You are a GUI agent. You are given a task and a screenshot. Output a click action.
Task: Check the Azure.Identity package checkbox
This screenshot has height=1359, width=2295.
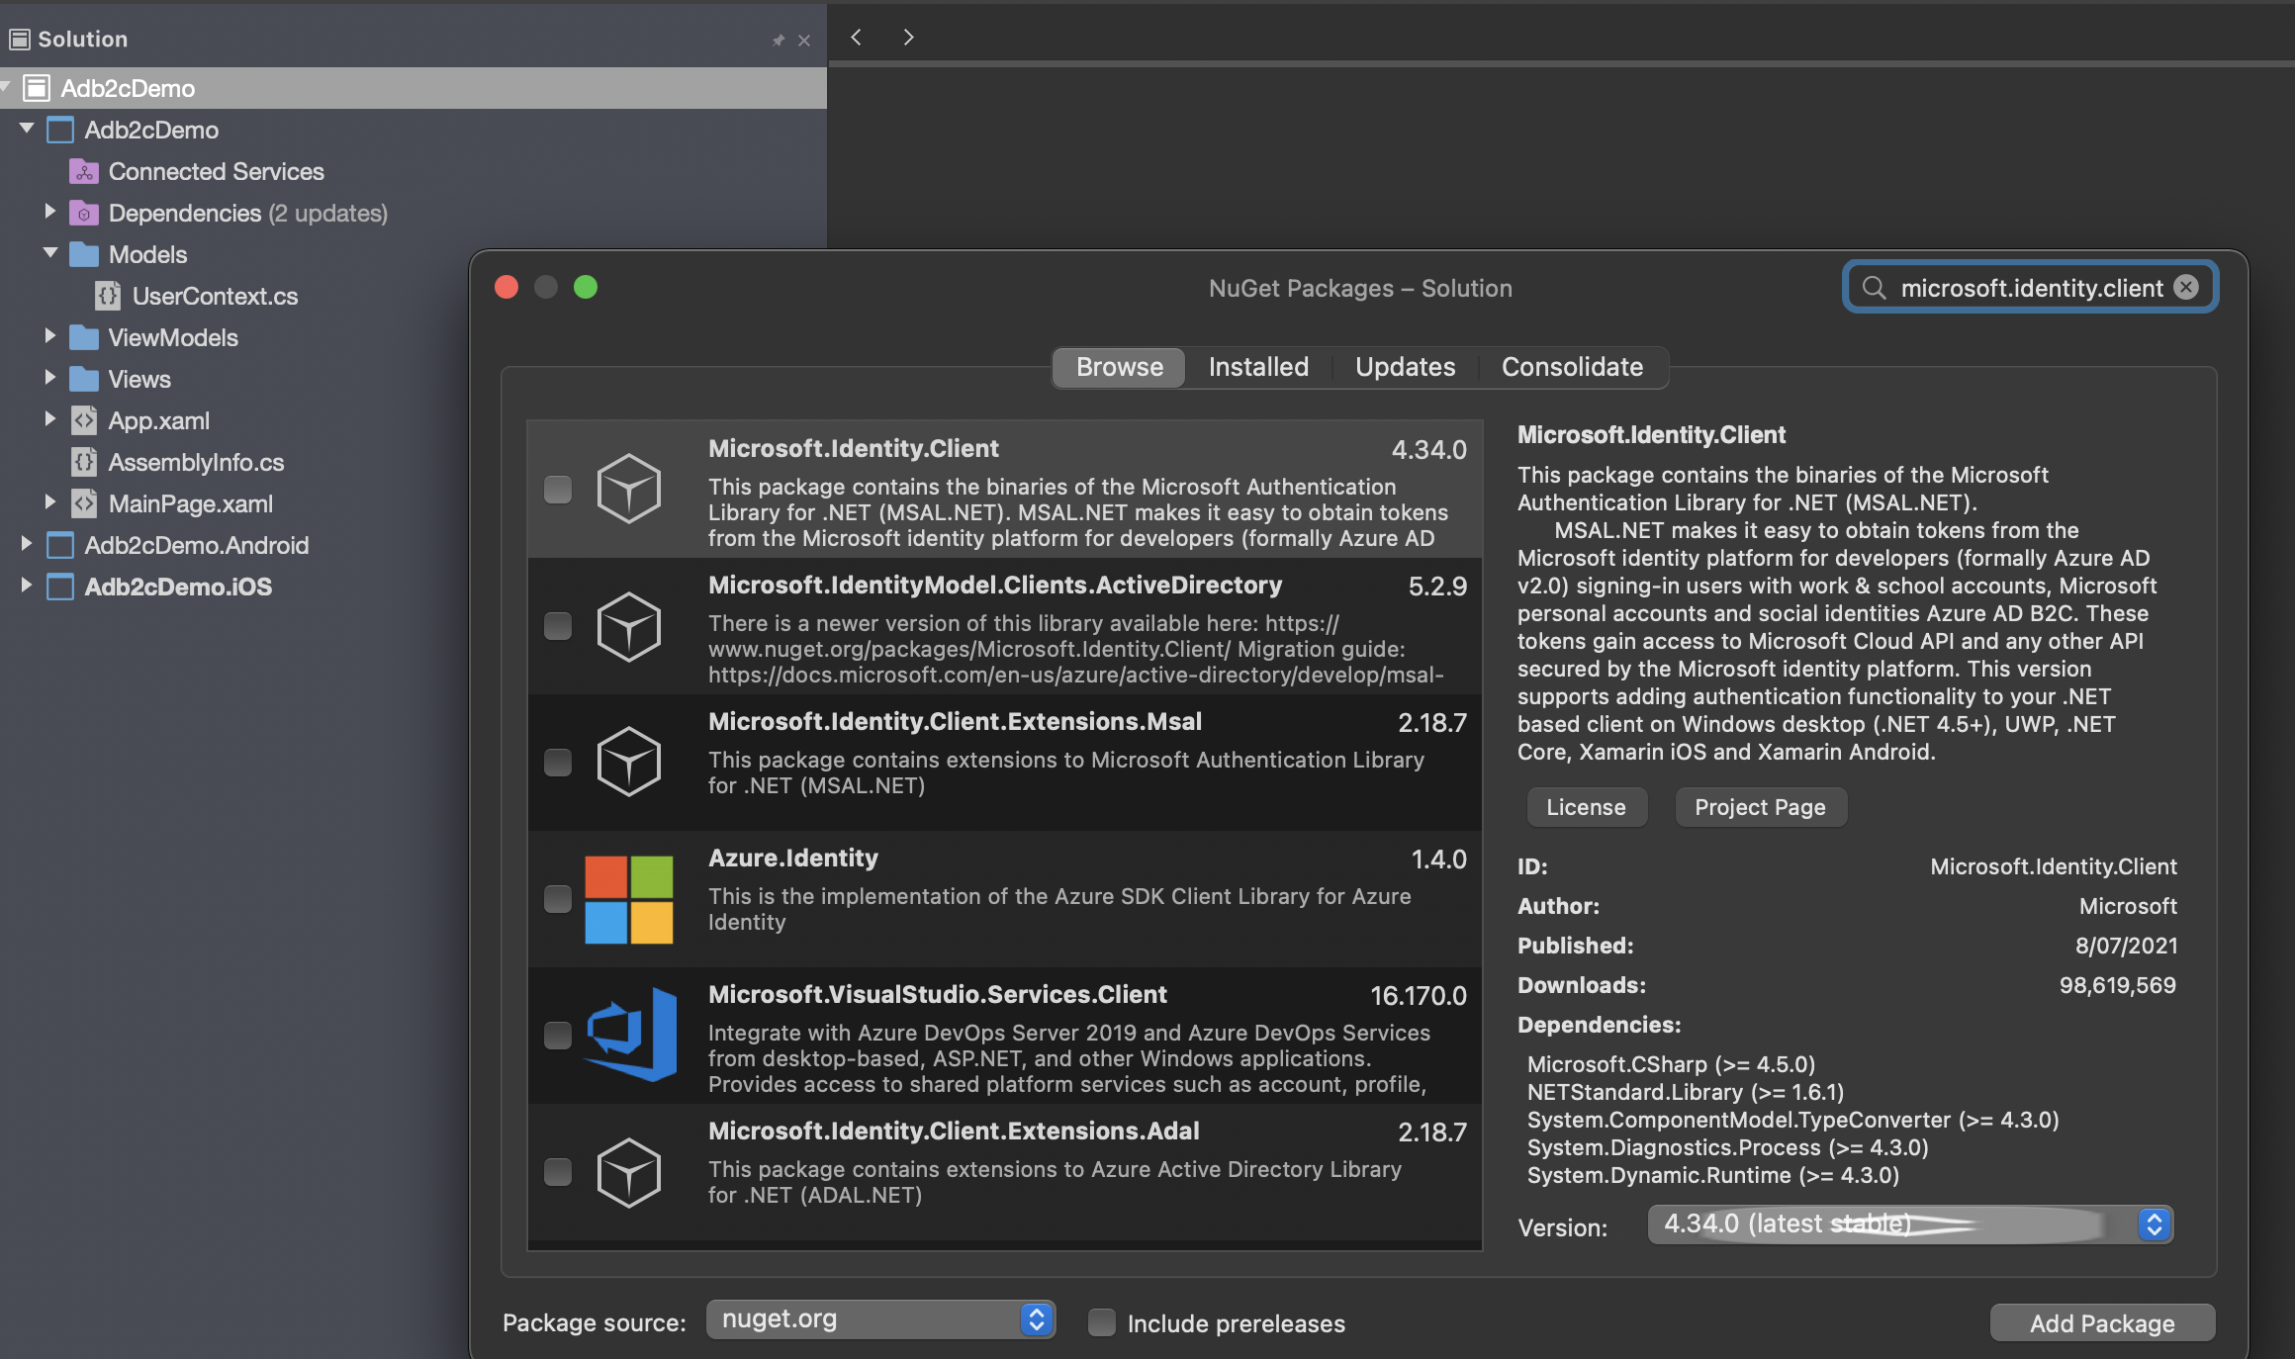(558, 899)
